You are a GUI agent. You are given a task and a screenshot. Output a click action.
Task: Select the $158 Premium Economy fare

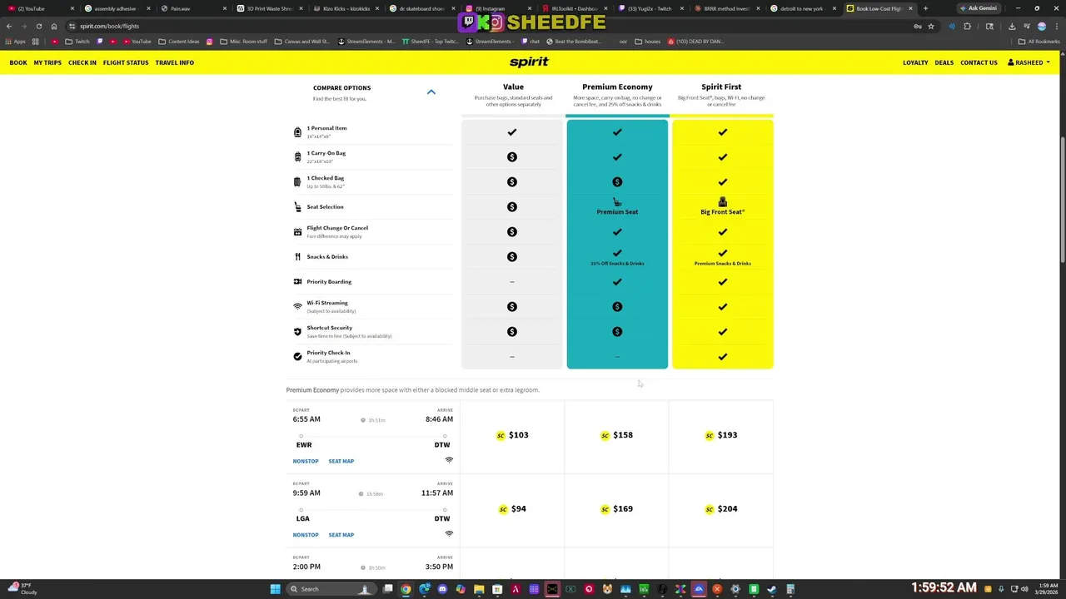616,435
